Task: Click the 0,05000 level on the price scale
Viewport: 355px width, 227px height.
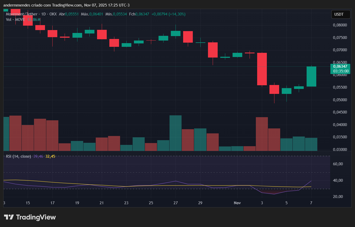Action: click(x=340, y=100)
